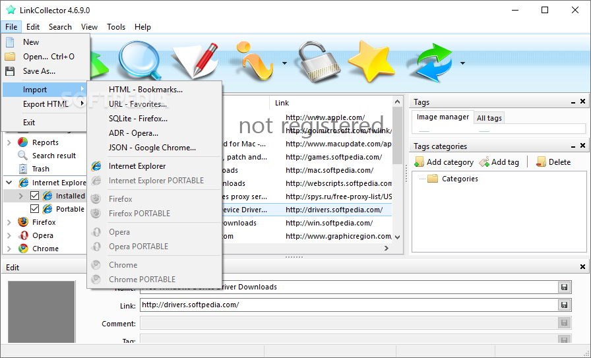Open the Export HTML submenu
The width and height of the screenshot is (591, 358).
point(46,104)
